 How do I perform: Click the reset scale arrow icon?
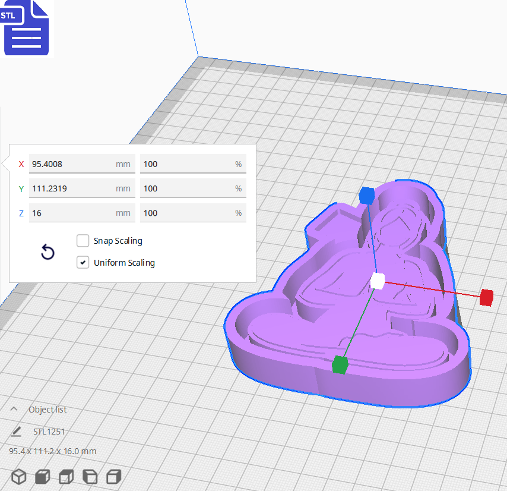pyautogui.click(x=47, y=252)
